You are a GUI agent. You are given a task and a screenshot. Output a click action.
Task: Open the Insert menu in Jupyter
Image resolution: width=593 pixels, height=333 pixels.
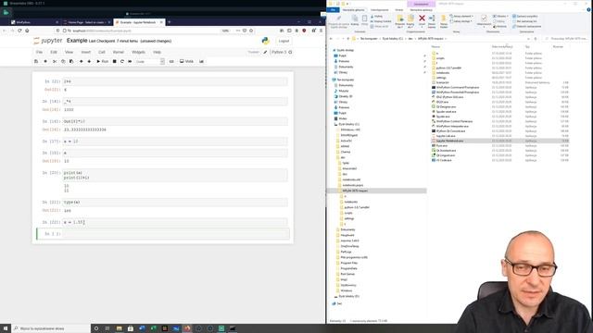(86, 52)
